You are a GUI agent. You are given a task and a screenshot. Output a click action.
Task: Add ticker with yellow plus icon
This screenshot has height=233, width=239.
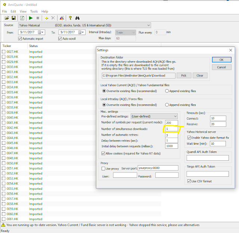[x=47, y=18]
